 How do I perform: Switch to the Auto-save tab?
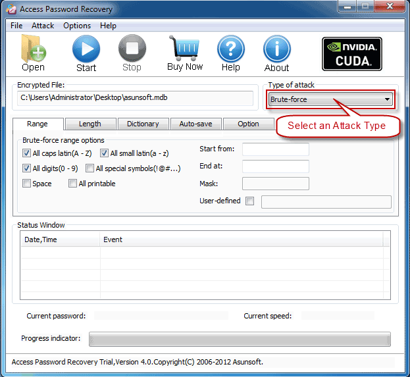click(x=196, y=124)
